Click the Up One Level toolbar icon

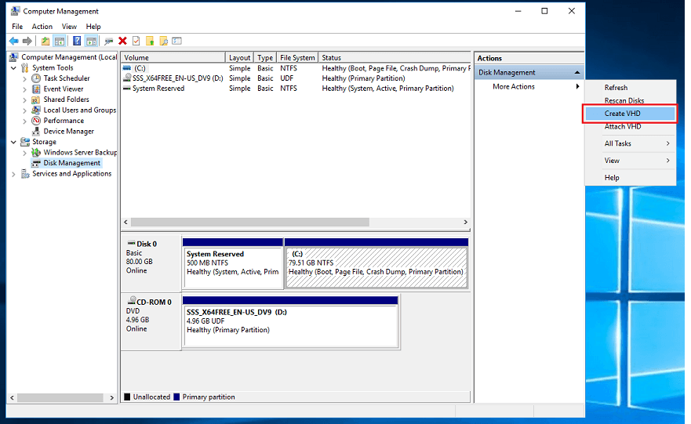pyautogui.click(x=45, y=41)
